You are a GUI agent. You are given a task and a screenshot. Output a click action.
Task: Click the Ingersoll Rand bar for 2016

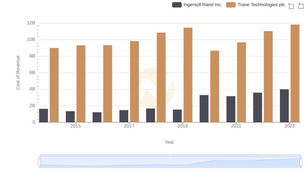pyautogui.click(x=97, y=117)
